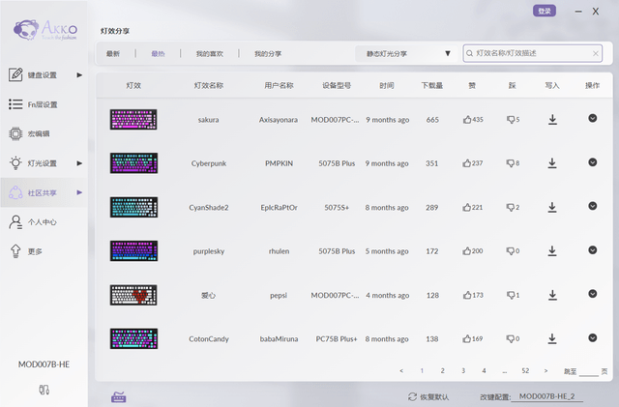
Task: Switch to the 最新 newest tab
Action: 113,54
